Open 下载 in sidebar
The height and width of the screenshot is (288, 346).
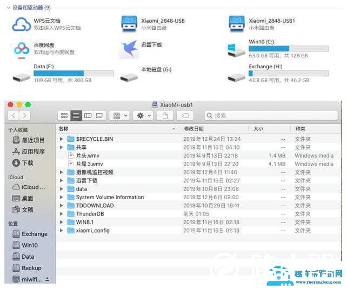tap(23, 163)
